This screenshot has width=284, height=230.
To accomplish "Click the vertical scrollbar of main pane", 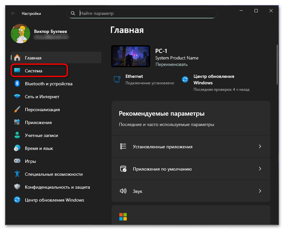I will tap(277, 65).
